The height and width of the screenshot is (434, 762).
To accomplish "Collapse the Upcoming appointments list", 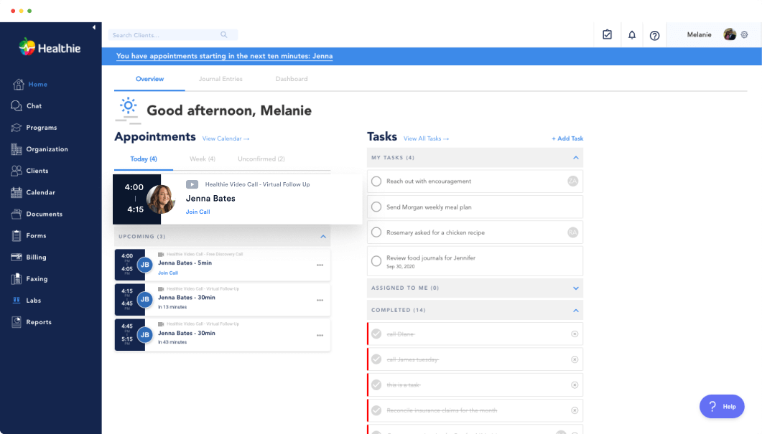I will pyautogui.click(x=323, y=237).
